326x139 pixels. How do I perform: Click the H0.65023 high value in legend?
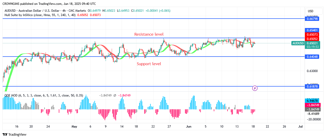109,11
